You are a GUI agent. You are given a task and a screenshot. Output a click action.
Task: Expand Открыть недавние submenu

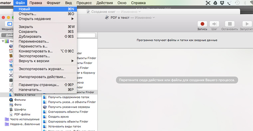pyautogui.click(x=45, y=19)
